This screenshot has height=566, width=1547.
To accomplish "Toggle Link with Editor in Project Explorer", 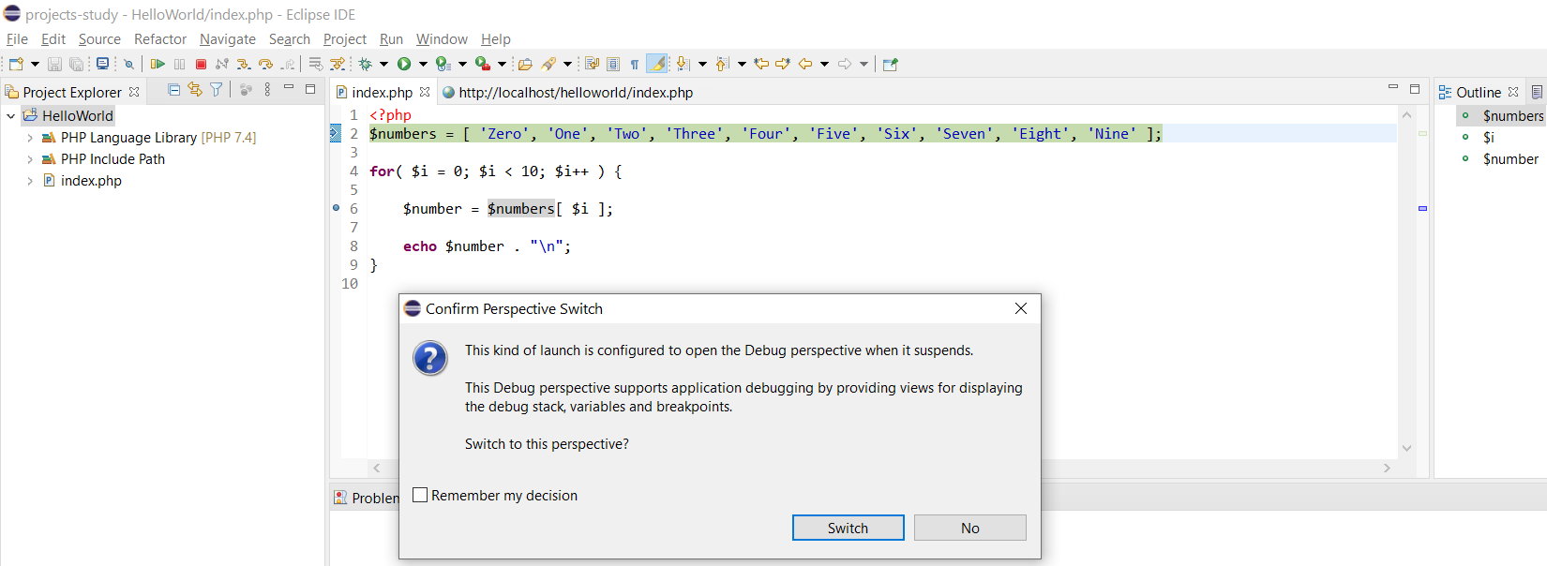I will point(195,90).
